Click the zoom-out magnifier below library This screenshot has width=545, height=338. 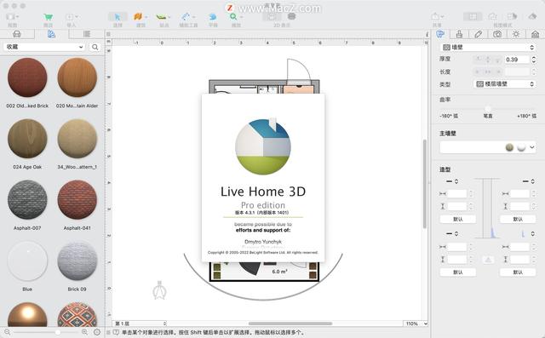tap(8, 332)
